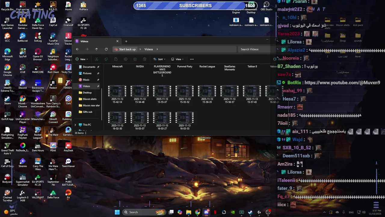The image size is (385, 217).
Task: Click Start back up in address bar
Action: pos(127,49)
